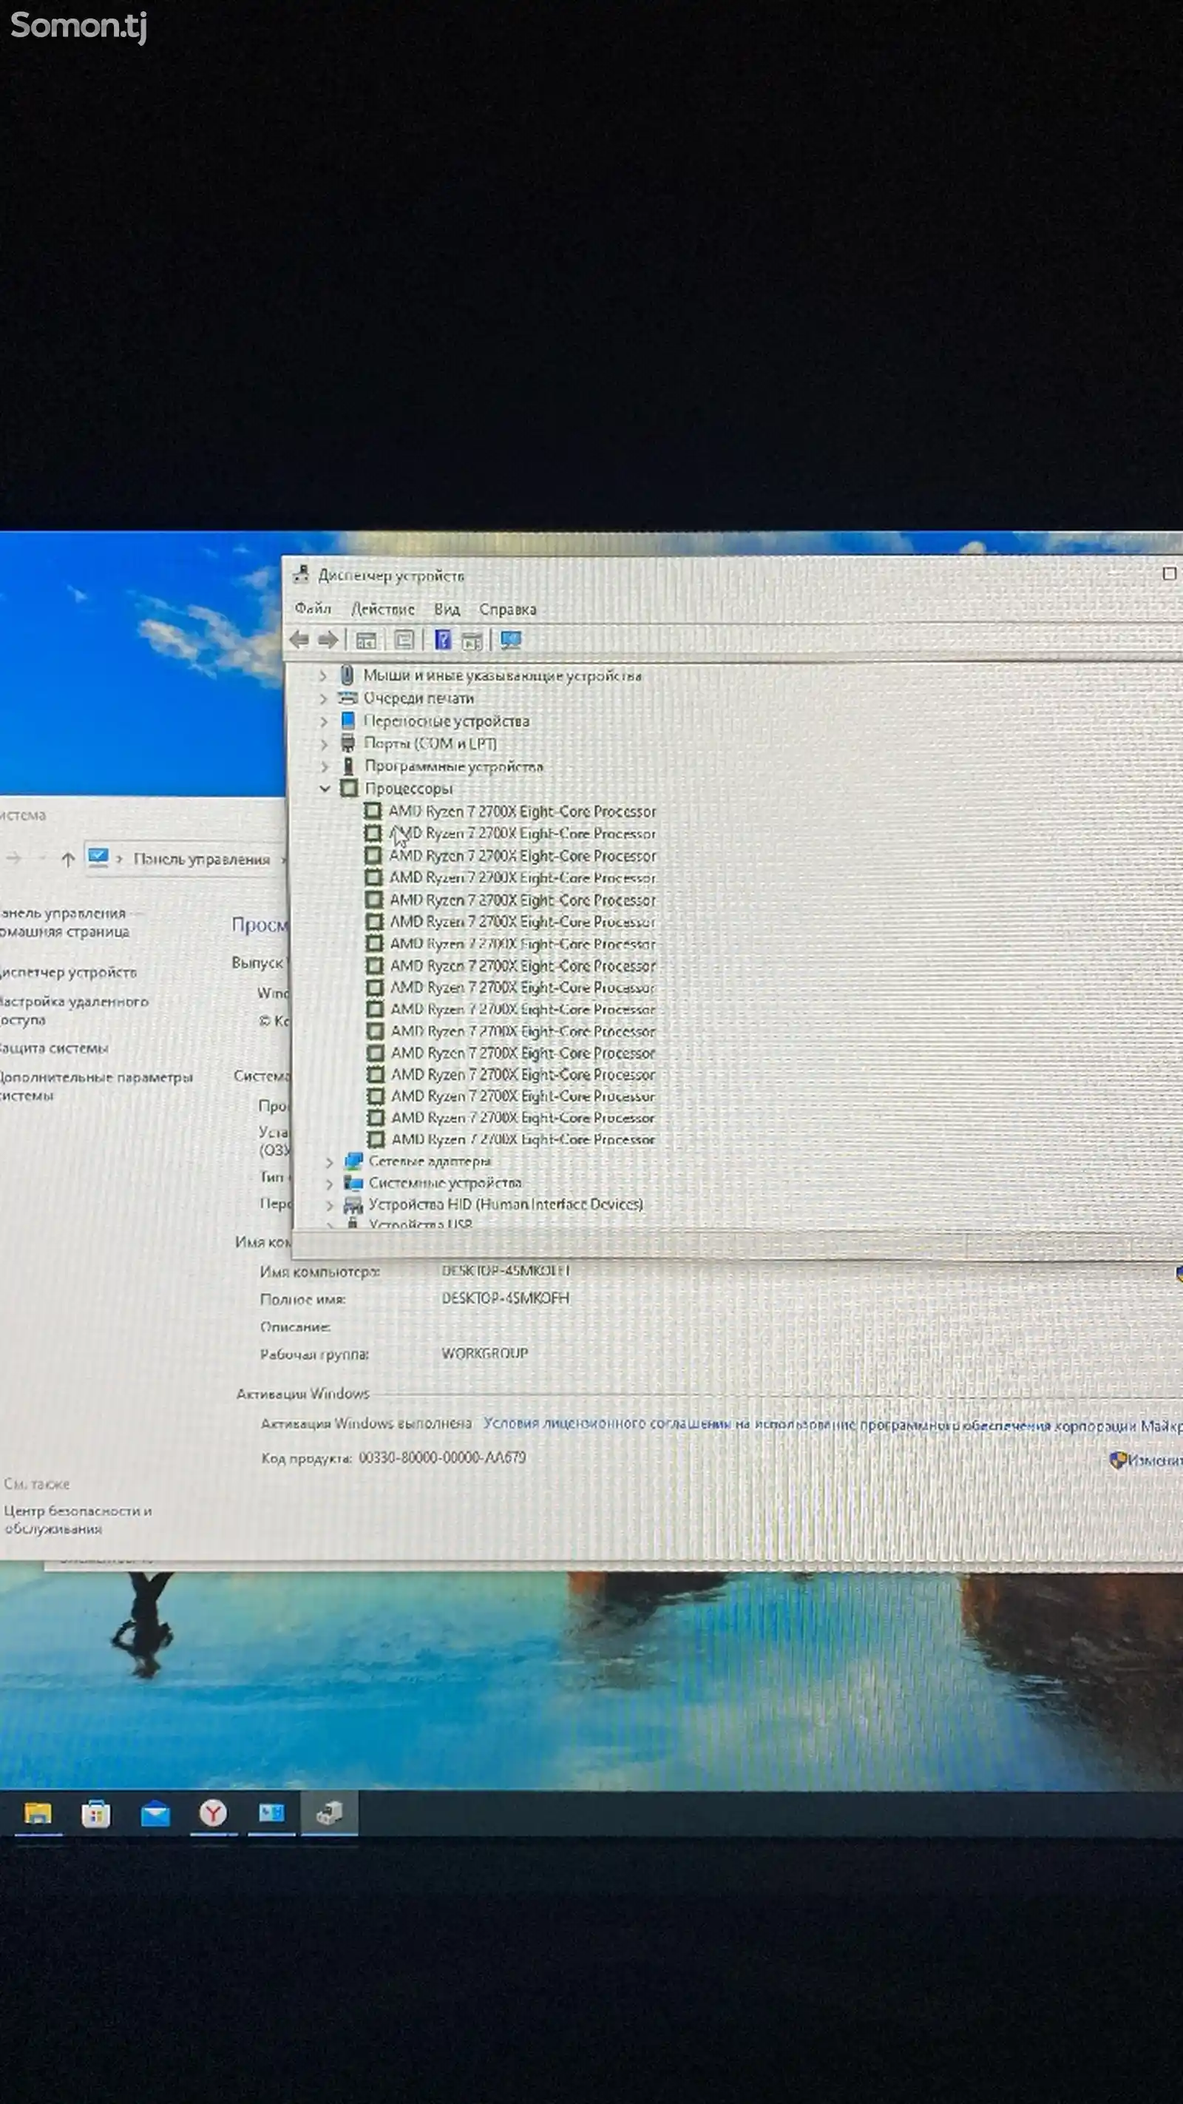Select the Переносные устройства label
1183x2104 pixels.
click(x=447, y=721)
